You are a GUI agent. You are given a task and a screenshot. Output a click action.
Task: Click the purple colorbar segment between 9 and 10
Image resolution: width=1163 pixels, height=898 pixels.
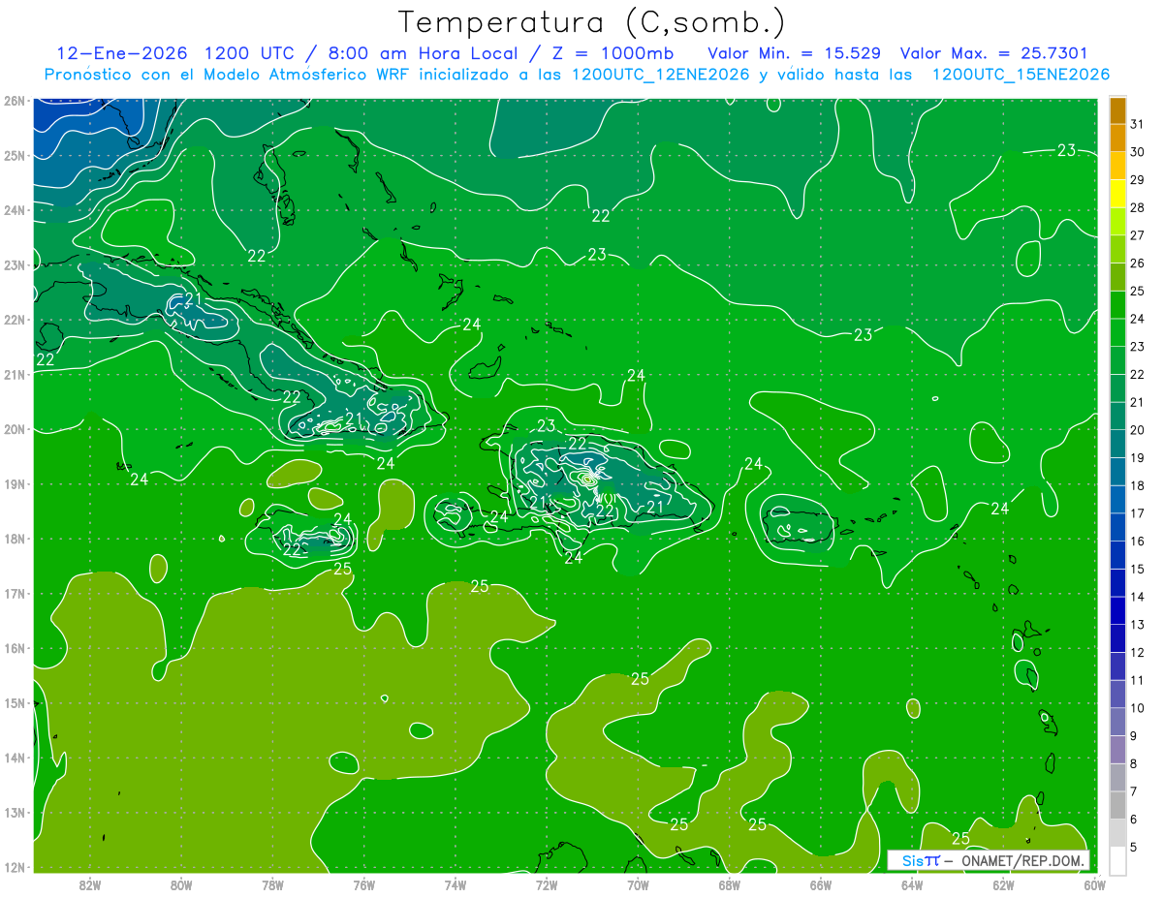(1118, 723)
